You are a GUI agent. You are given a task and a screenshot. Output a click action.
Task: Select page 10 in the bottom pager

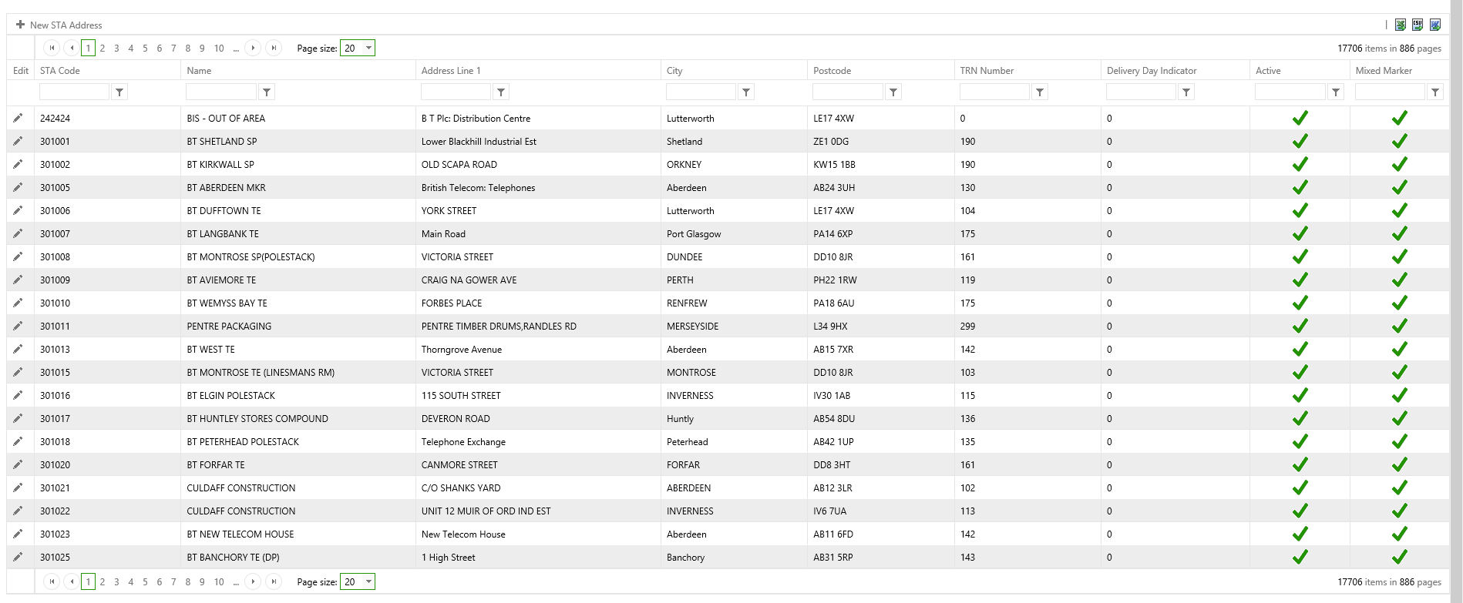pos(219,581)
